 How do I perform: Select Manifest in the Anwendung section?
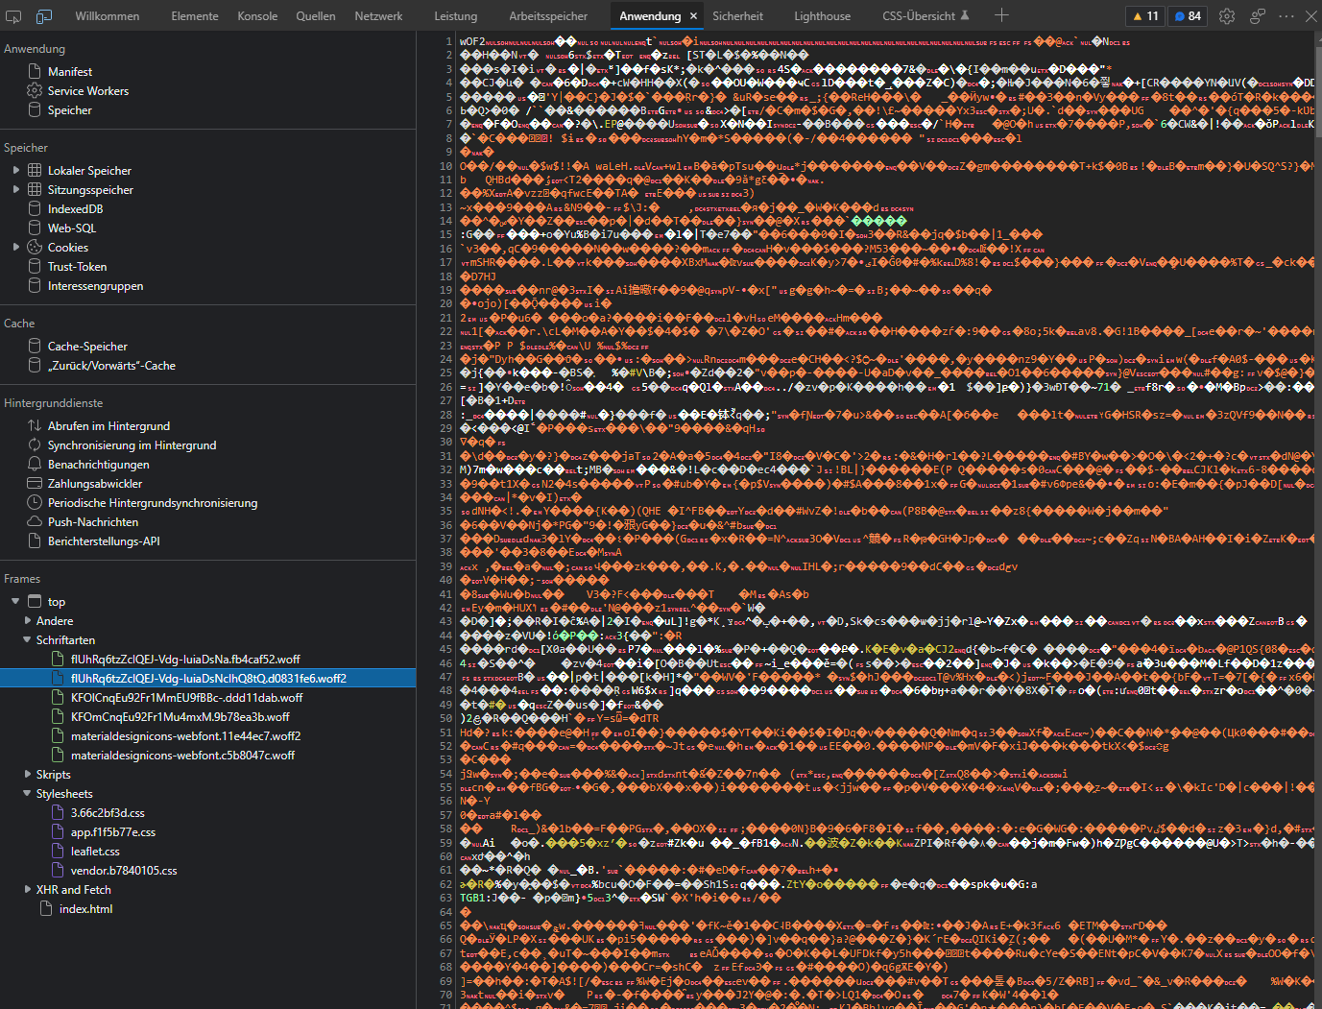[x=70, y=72]
